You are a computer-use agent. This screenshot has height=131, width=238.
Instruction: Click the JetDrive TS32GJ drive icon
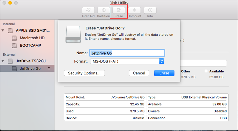pyautogui.click(x=10, y=61)
